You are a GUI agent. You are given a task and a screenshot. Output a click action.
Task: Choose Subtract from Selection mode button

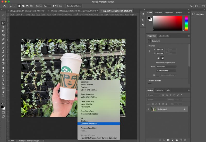[x=27, y=6]
